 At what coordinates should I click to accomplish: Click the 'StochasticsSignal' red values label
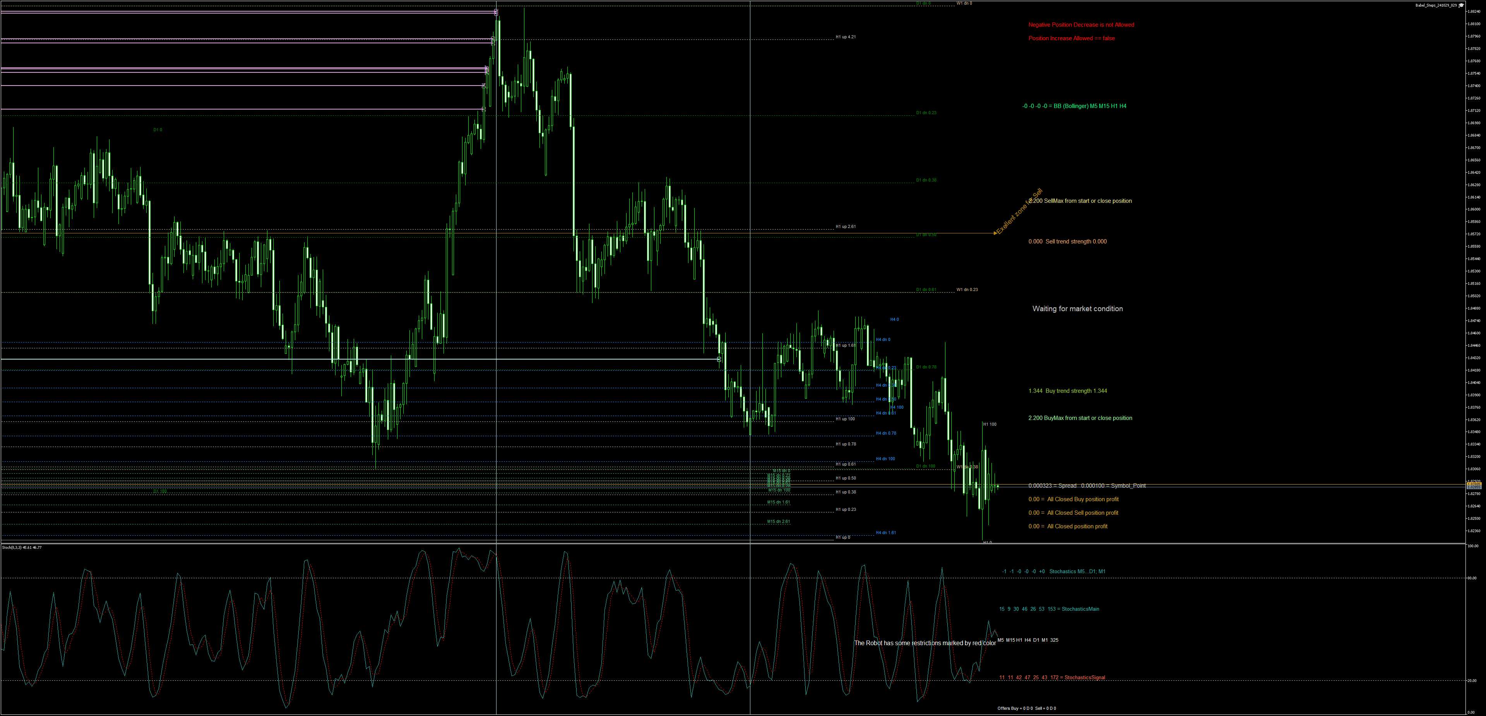(x=1052, y=677)
